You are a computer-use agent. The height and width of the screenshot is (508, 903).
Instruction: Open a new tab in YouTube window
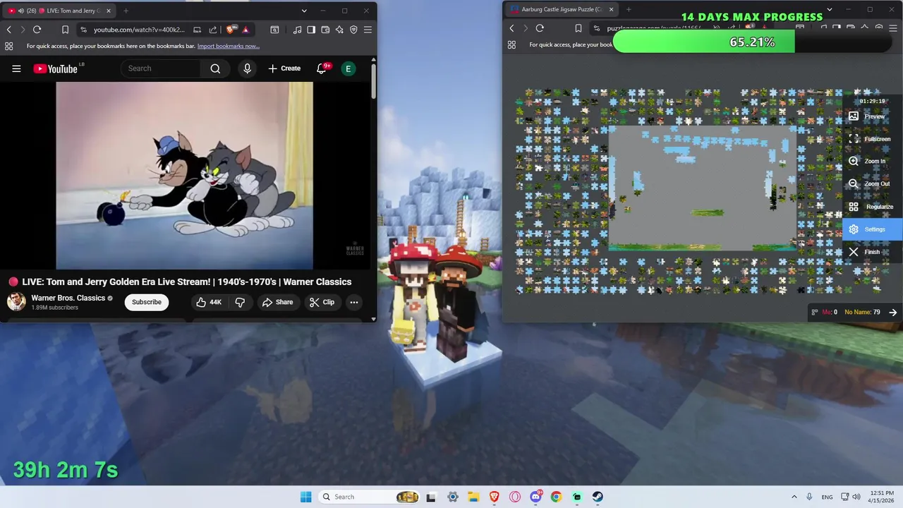[x=126, y=11]
